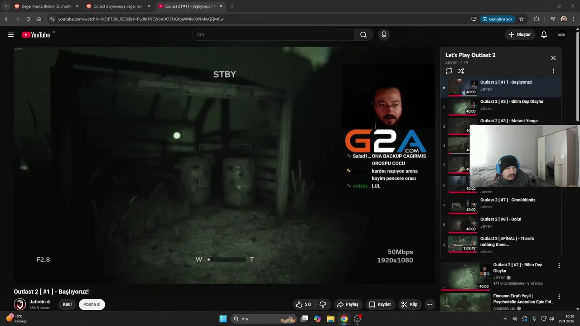Open the YouTube notifications bell
Screen dimensions: 580x326
pyautogui.click(x=544, y=35)
